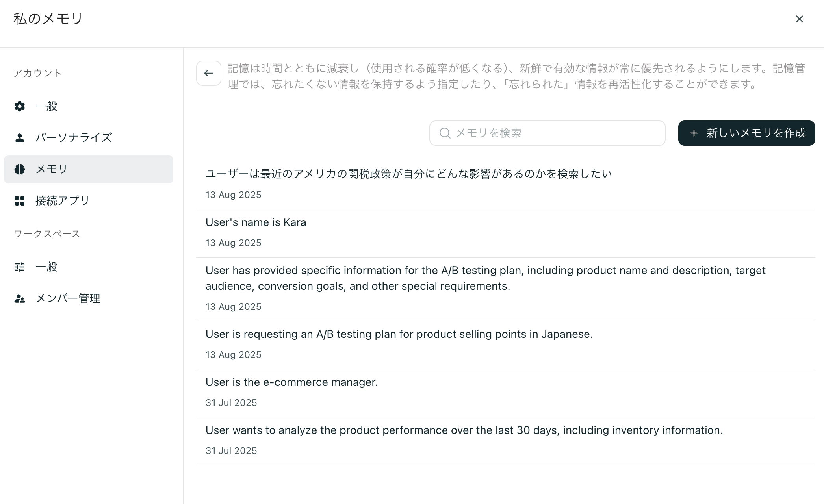Click the gear icon beside 一般
Viewport: 824px width, 504px height.
click(20, 106)
